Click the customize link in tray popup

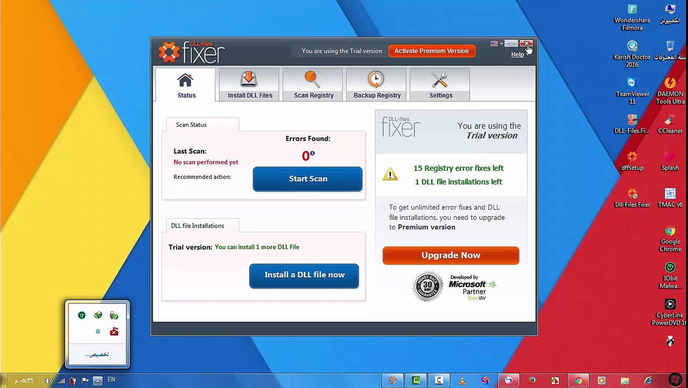pos(97,355)
